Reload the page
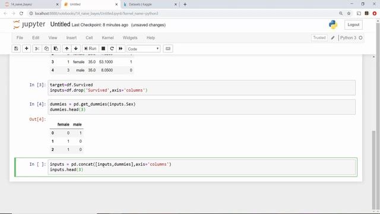The image size is (380, 214). click(x=21, y=14)
